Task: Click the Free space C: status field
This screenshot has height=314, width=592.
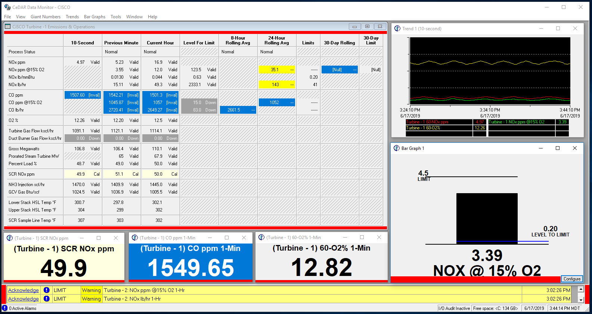Action: pyautogui.click(x=496, y=308)
